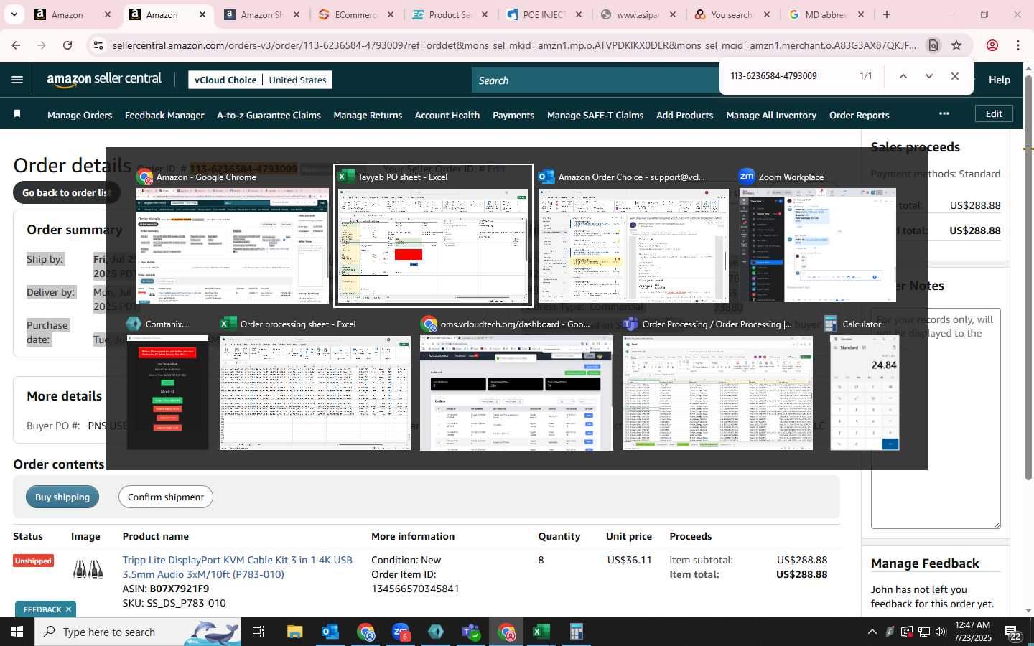Switch to Tayyab PO sheet Excel window
This screenshot has height=646, width=1034.
click(x=434, y=236)
